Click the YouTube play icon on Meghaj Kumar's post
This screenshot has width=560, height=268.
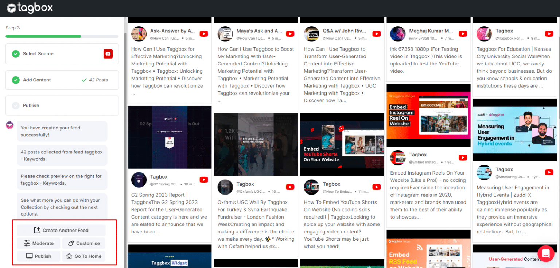[463, 33]
